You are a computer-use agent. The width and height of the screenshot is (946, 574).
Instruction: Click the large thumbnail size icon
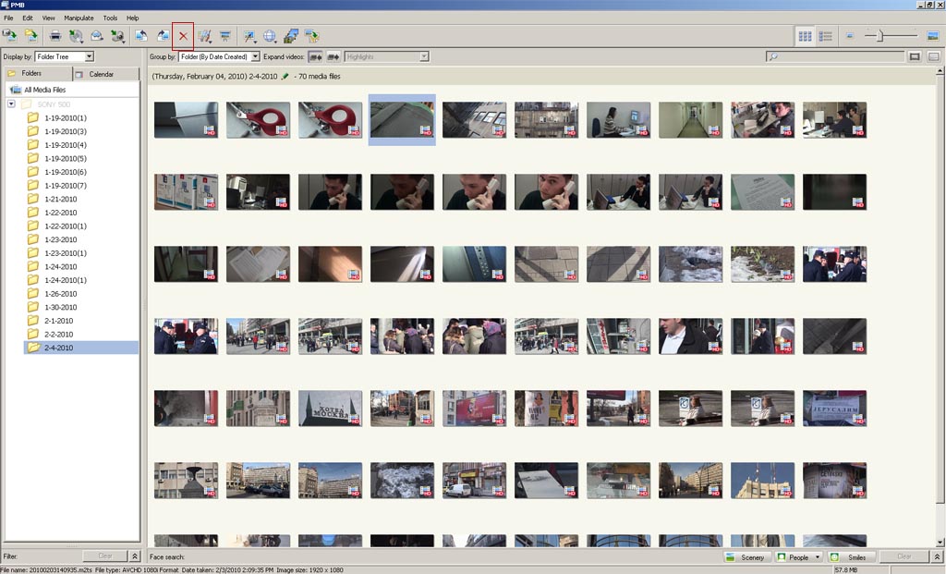(933, 36)
